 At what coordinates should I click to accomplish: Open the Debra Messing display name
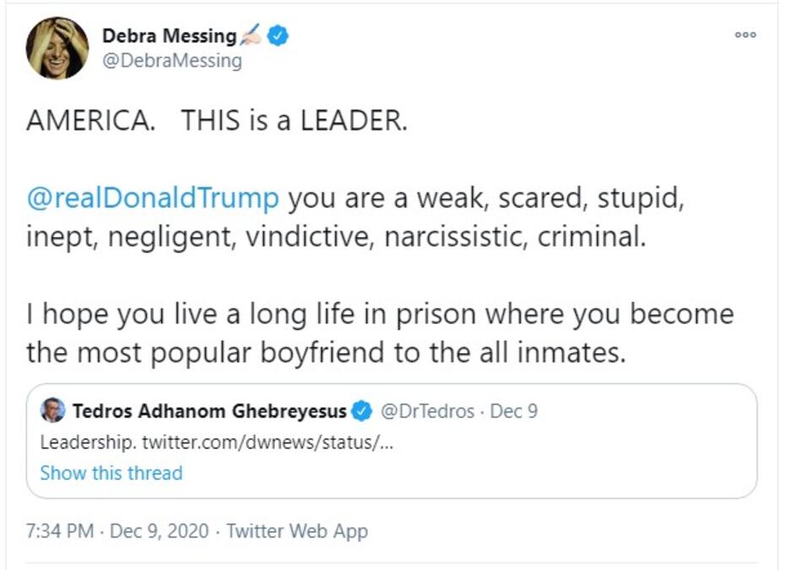pos(169,35)
